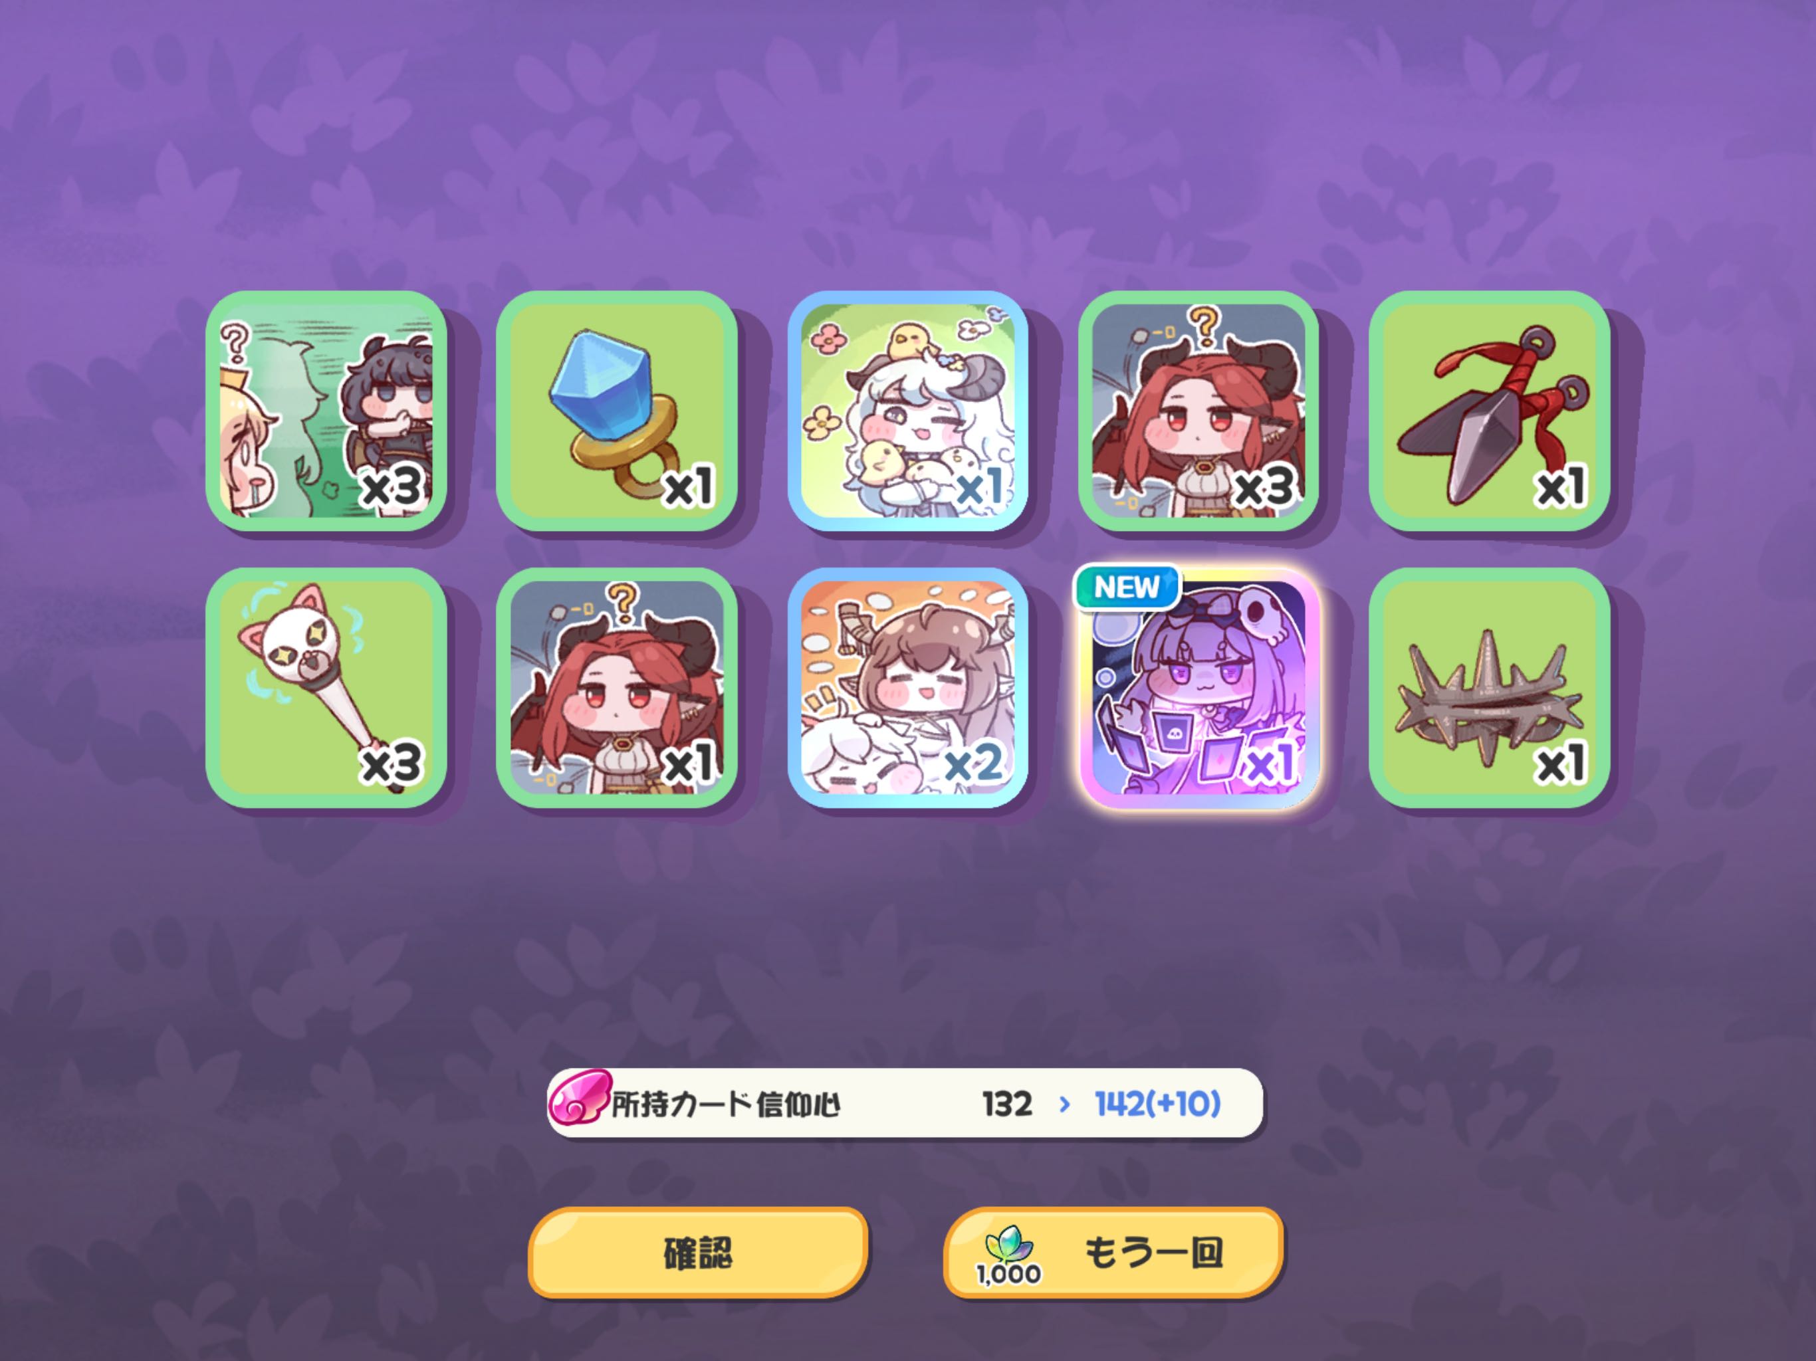Open the dark-haired girl card x3
Screen dimensions: 1816x1361
[x=326, y=411]
